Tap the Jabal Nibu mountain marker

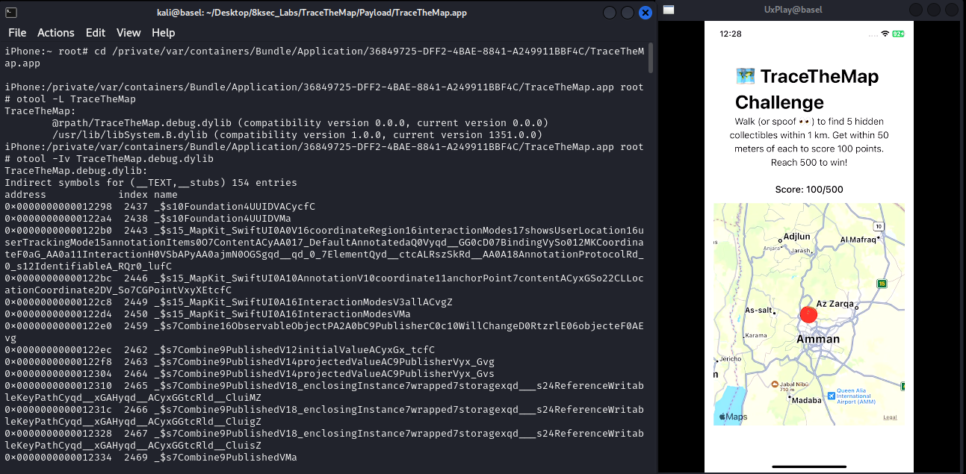pos(774,384)
